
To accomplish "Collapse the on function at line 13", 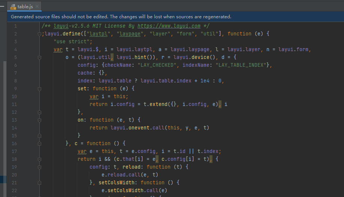I will [39, 120].
